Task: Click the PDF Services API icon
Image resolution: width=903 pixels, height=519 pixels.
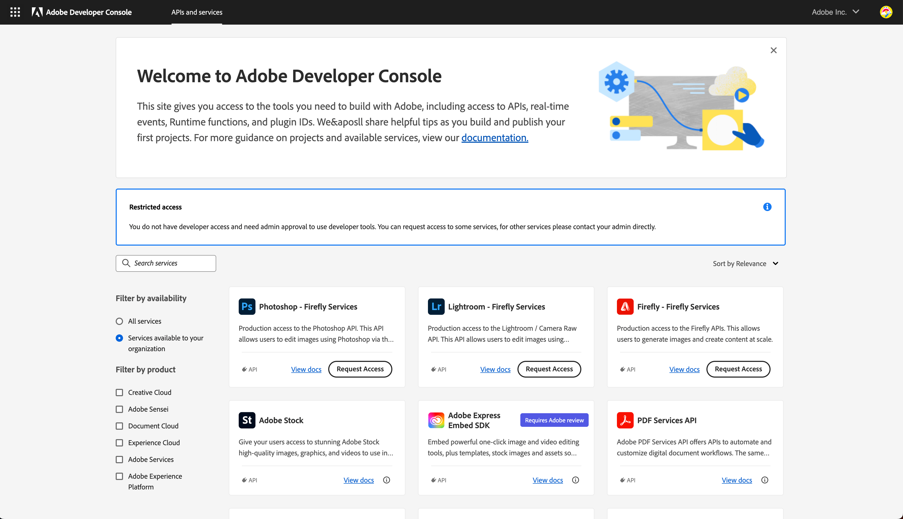Action: pos(625,420)
